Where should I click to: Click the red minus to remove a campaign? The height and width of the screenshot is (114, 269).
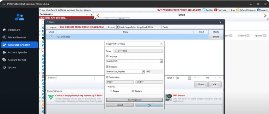point(87,15)
